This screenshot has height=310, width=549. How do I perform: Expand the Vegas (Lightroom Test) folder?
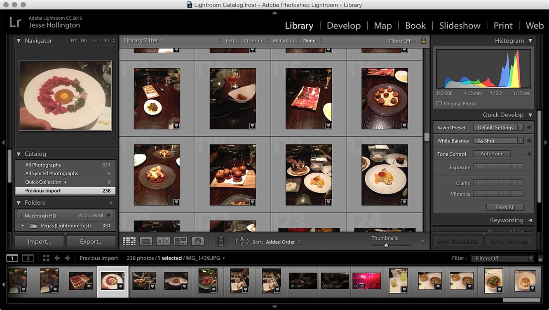(x=23, y=226)
